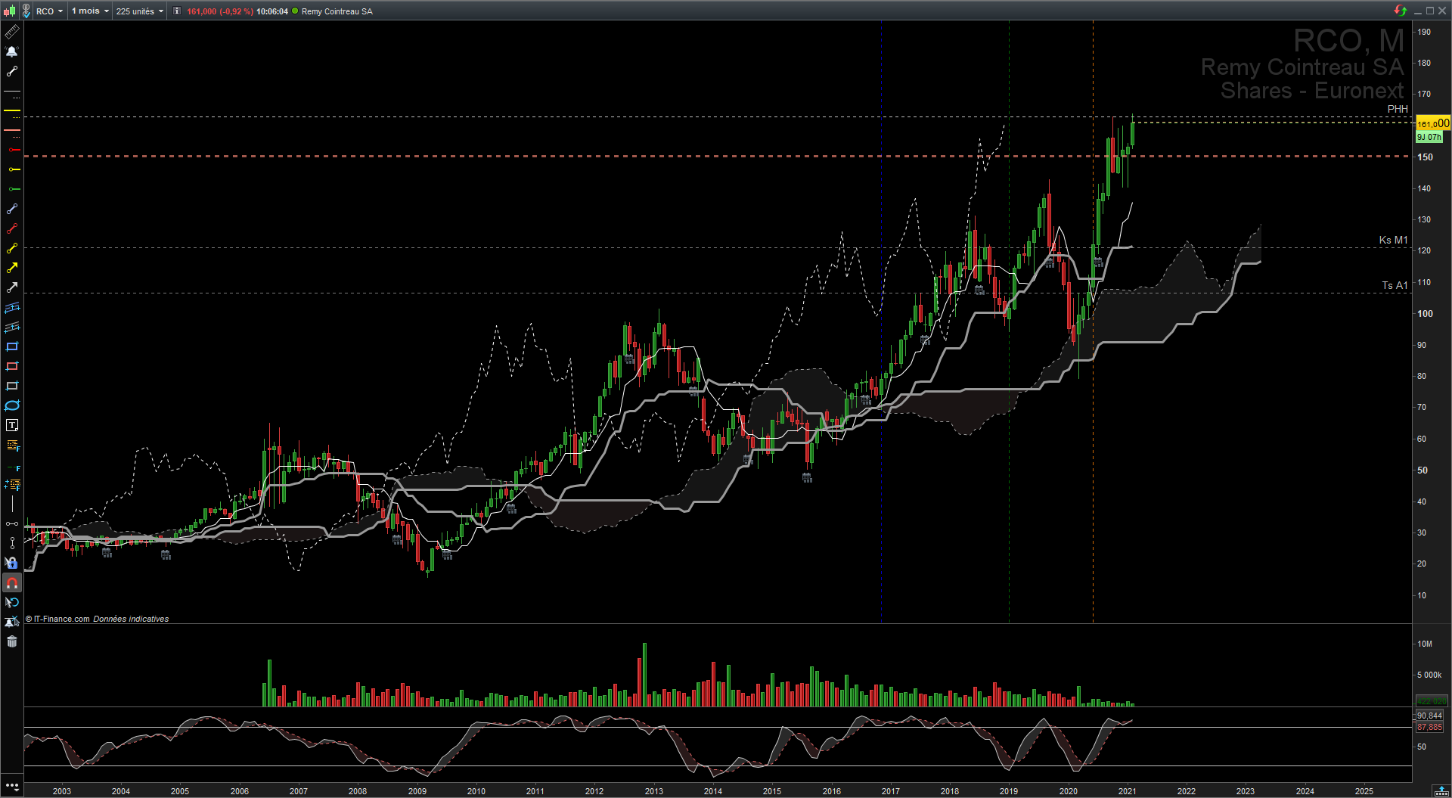Select the blue rectangle tool

click(12, 346)
